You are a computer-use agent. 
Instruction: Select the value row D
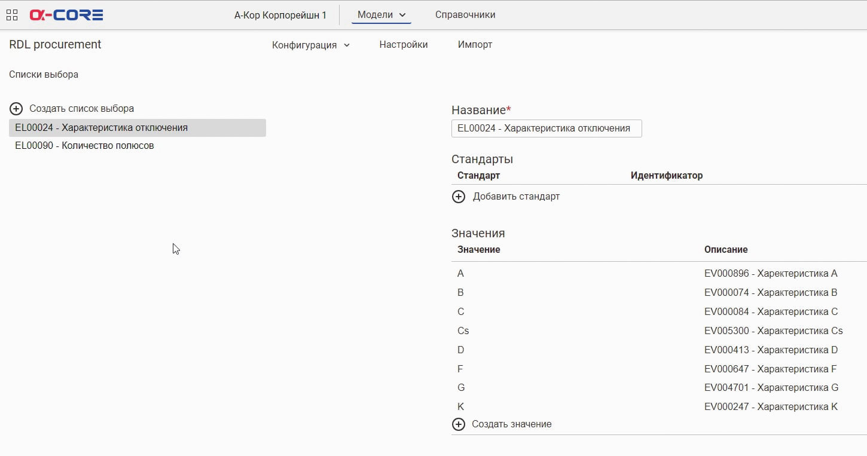click(659, 350)
